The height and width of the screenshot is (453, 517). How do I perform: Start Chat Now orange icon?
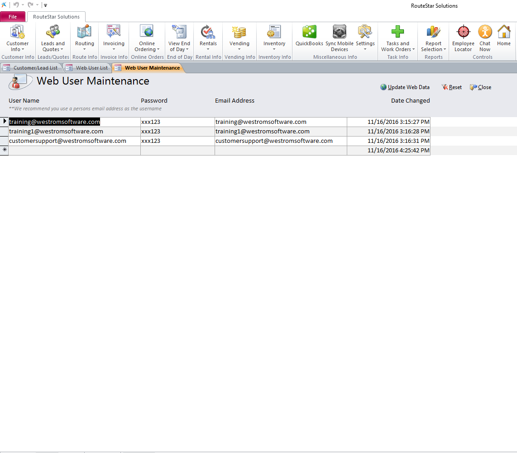(485, 32)
